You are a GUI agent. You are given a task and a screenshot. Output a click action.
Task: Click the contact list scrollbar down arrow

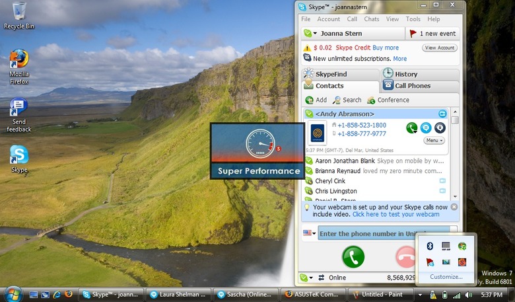coord(455,196)
